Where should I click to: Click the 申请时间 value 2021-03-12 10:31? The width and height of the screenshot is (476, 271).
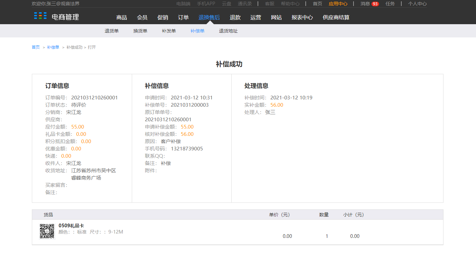click(192, 98)
